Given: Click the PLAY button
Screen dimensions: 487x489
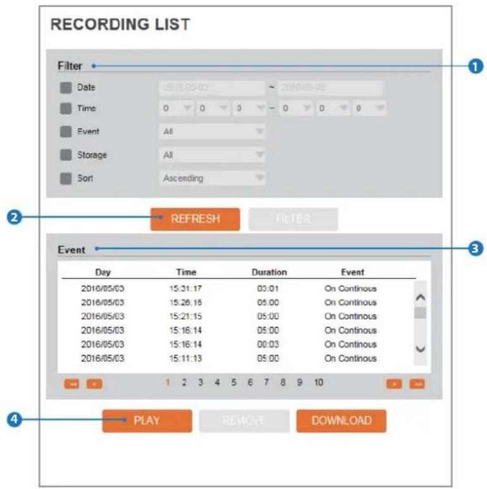Looking at the screenshot, I should (x=147, y=421).
